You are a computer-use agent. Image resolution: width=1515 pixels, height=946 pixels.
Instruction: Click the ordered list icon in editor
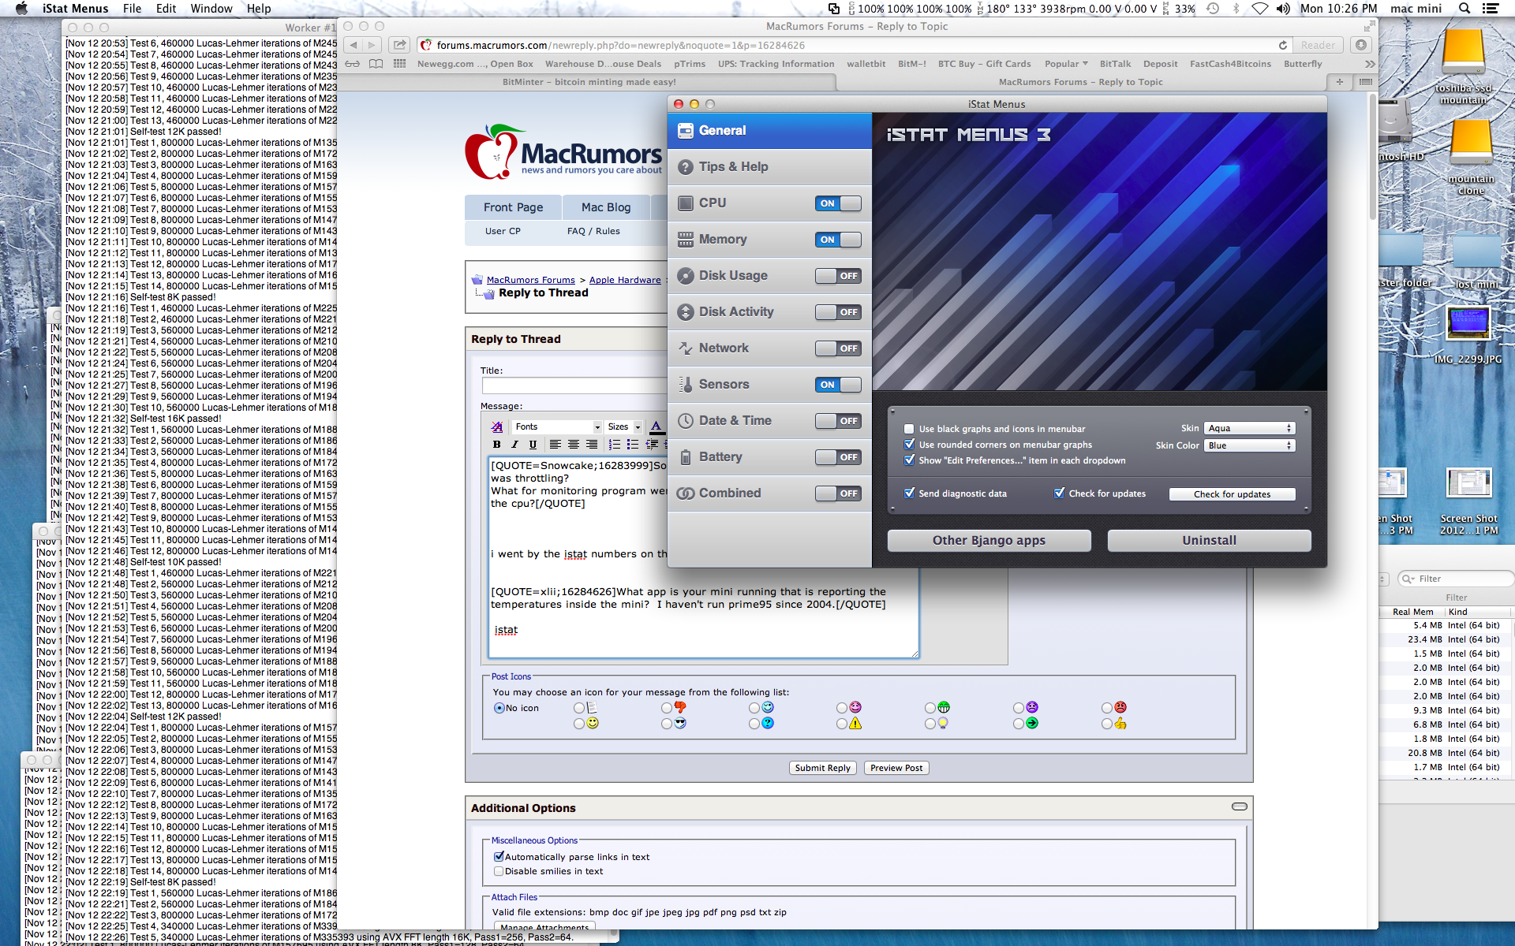(615, 445)
